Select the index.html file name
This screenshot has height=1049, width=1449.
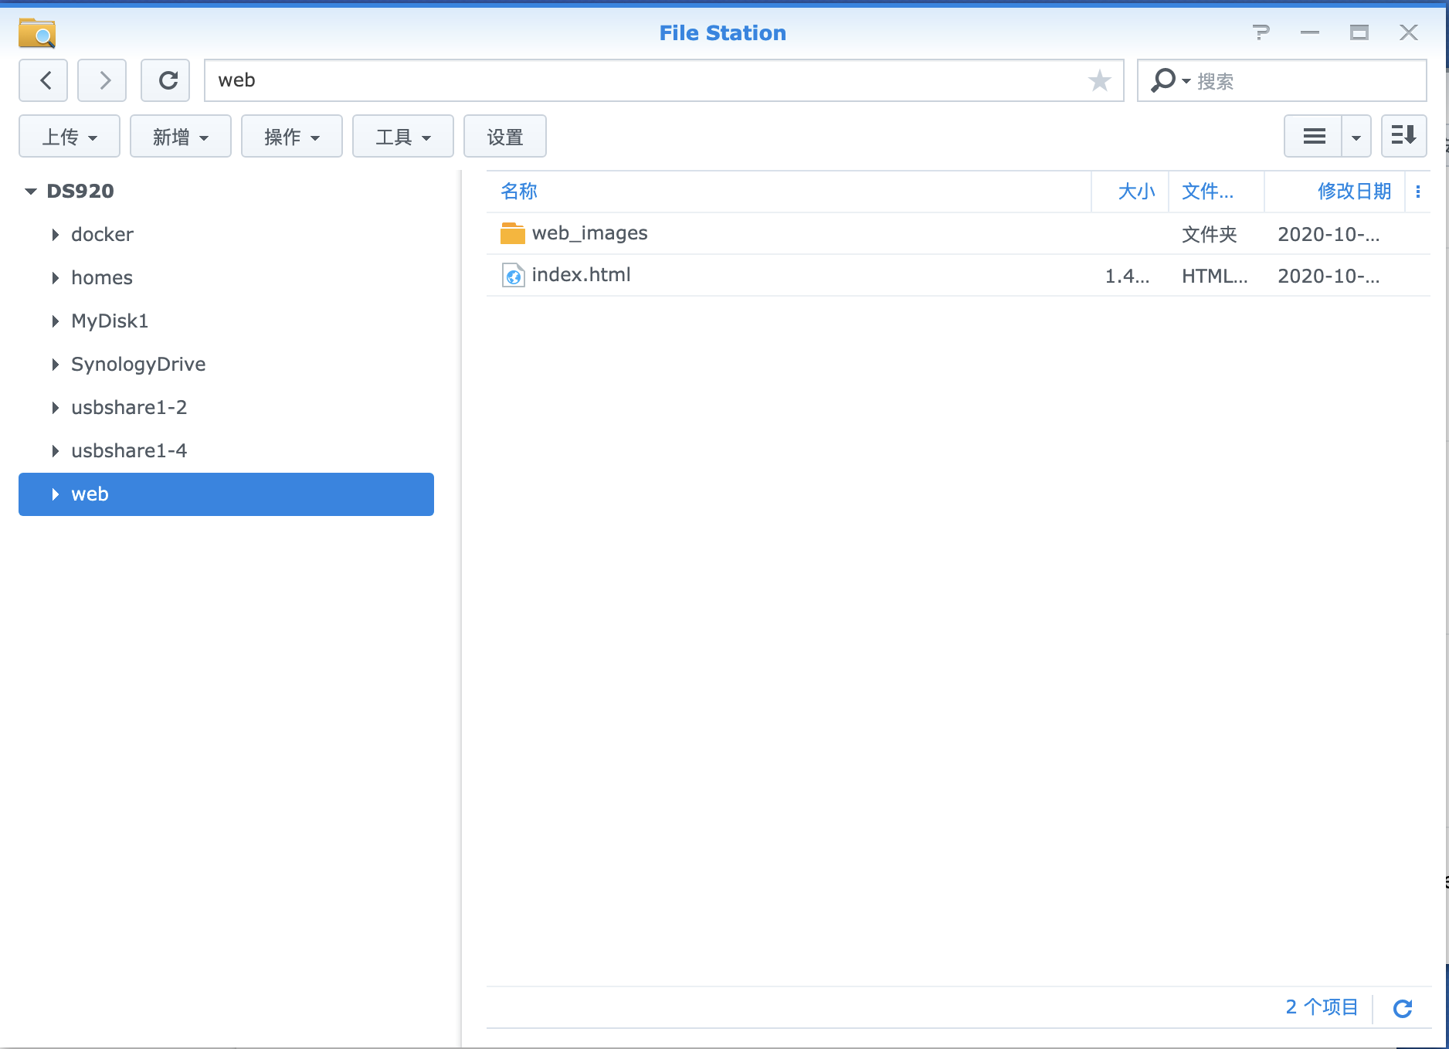581,275
